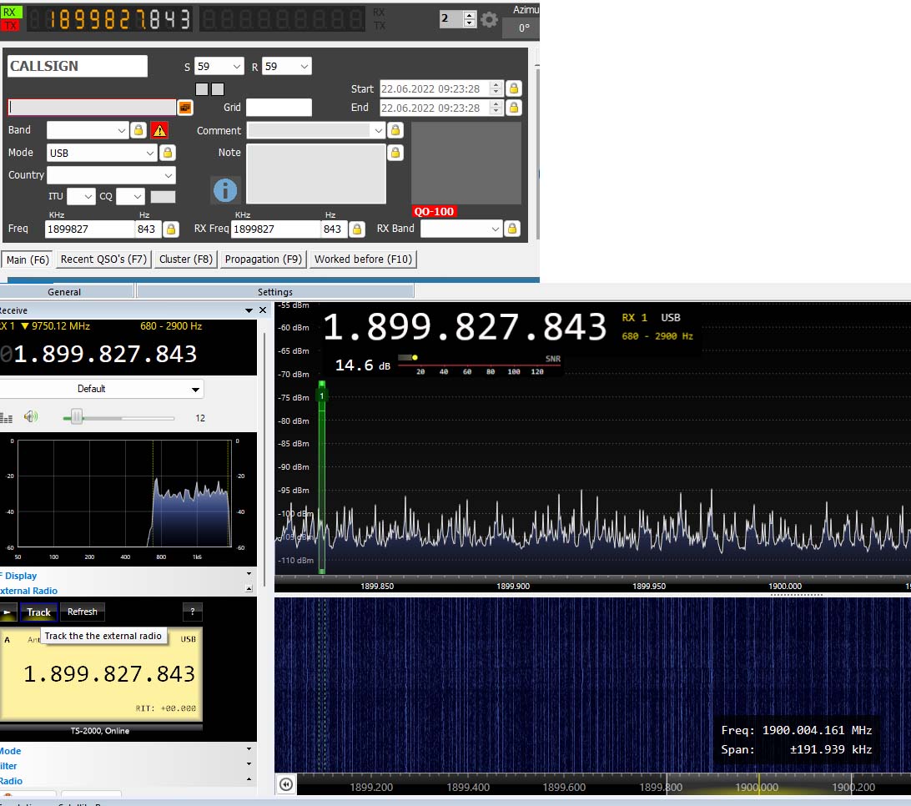The image size is (911, 806).
Task: Toggle the lock beside Freq Hz field
Action: pos(171,229)
